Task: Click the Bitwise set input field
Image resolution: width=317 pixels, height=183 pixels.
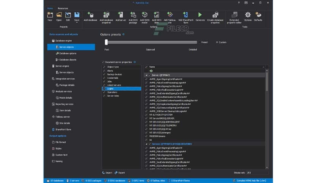Action: [x=257, y=173]
